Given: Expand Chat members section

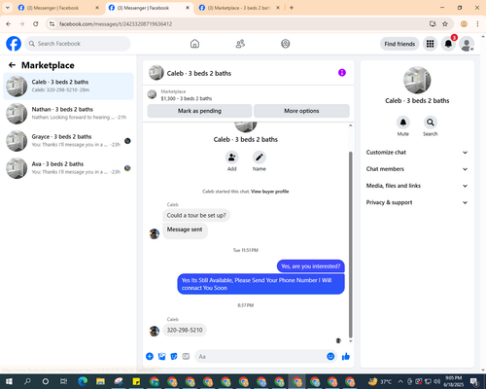Looking at the screenshot, I should (x=417, y=169).
